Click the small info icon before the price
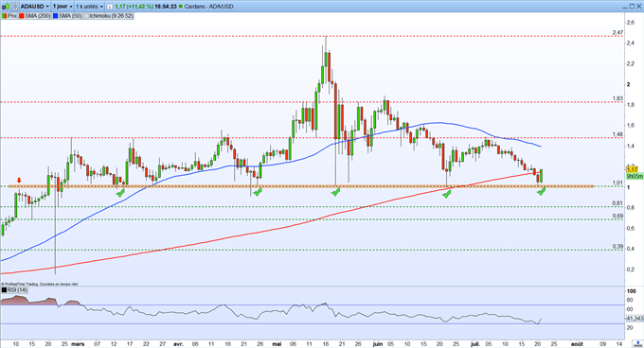 click(x=110, y=7)
